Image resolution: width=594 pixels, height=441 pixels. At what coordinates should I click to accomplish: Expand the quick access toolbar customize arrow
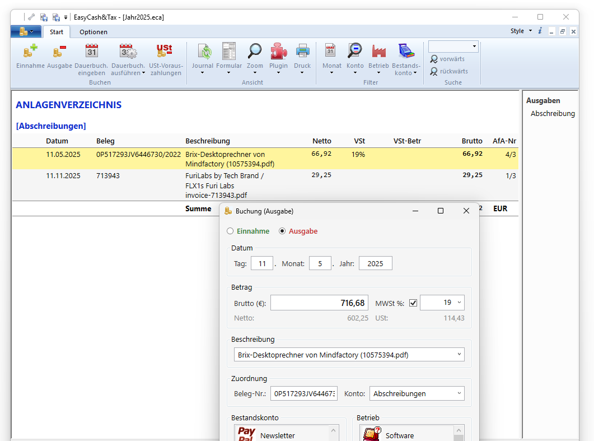(x=66, y=17)
